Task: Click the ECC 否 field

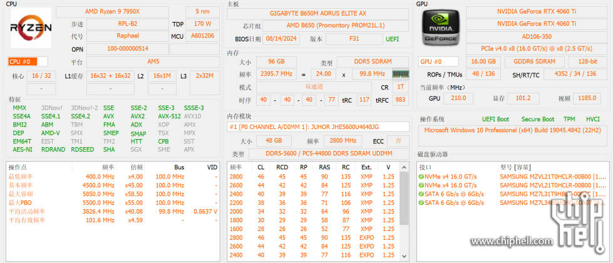Action: (x=399, y=141)
